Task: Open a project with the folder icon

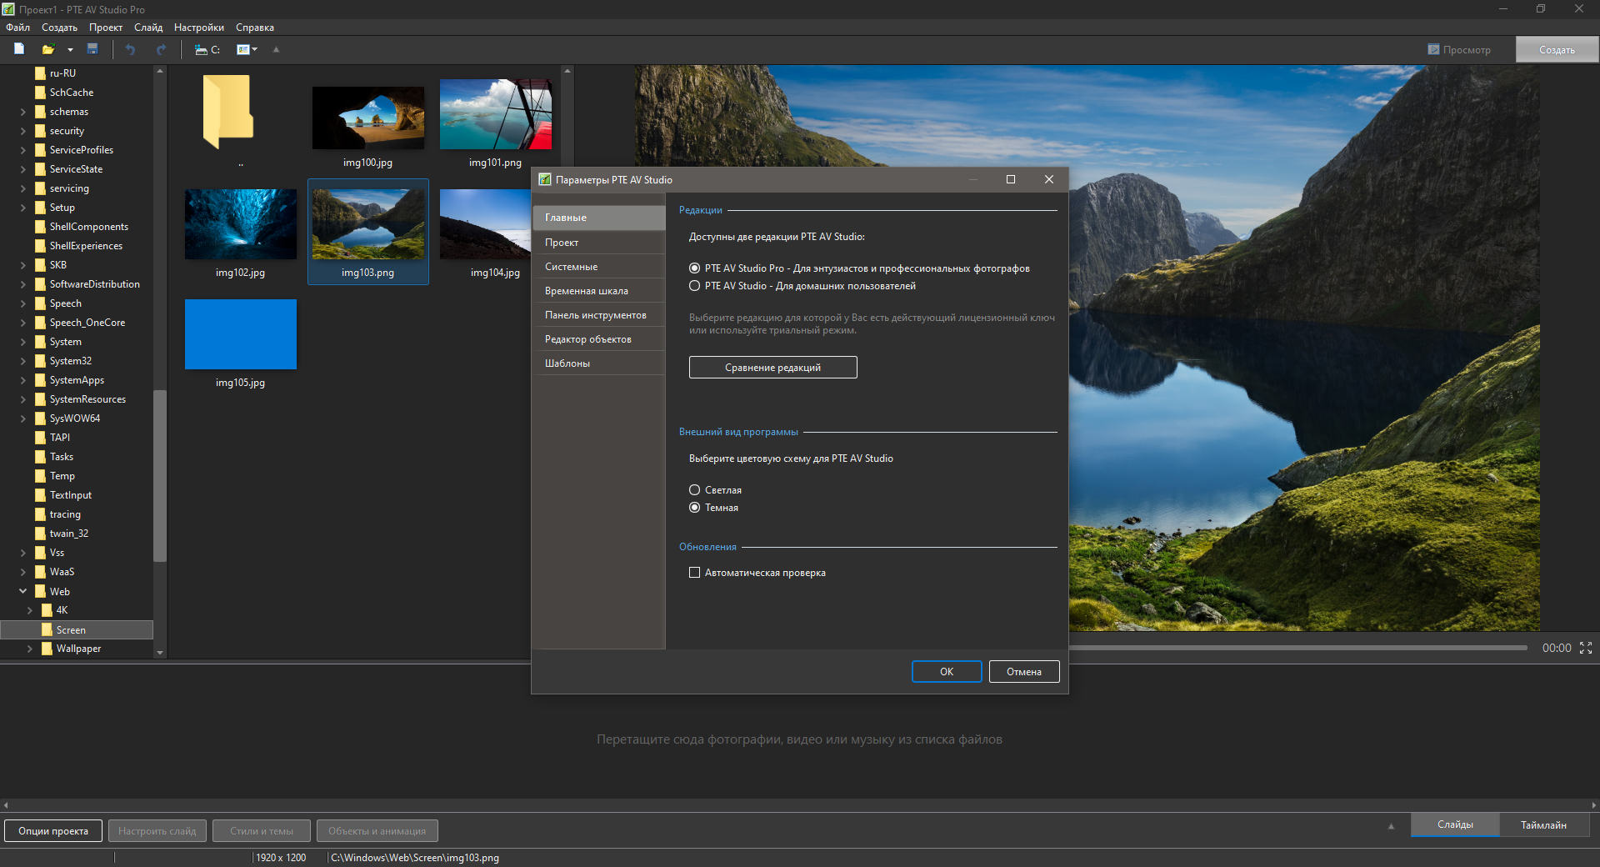Action: point(48,49)
